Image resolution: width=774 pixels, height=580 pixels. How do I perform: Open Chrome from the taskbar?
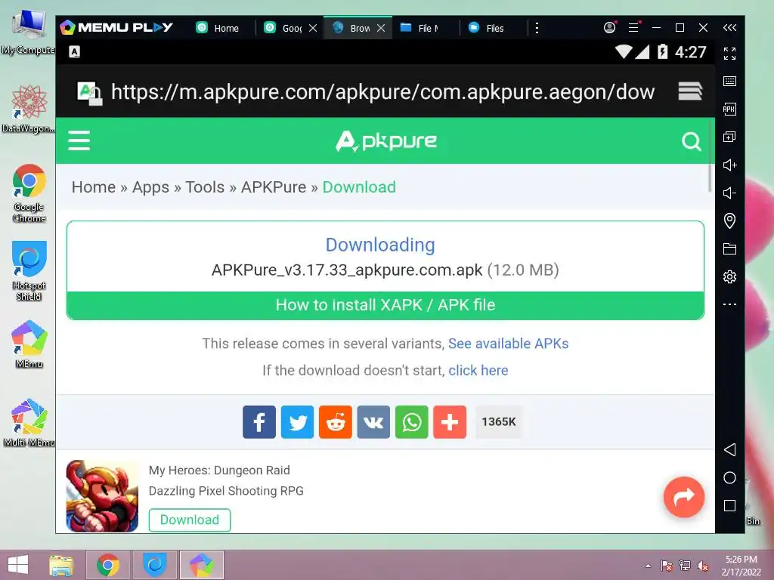point(108,565)
